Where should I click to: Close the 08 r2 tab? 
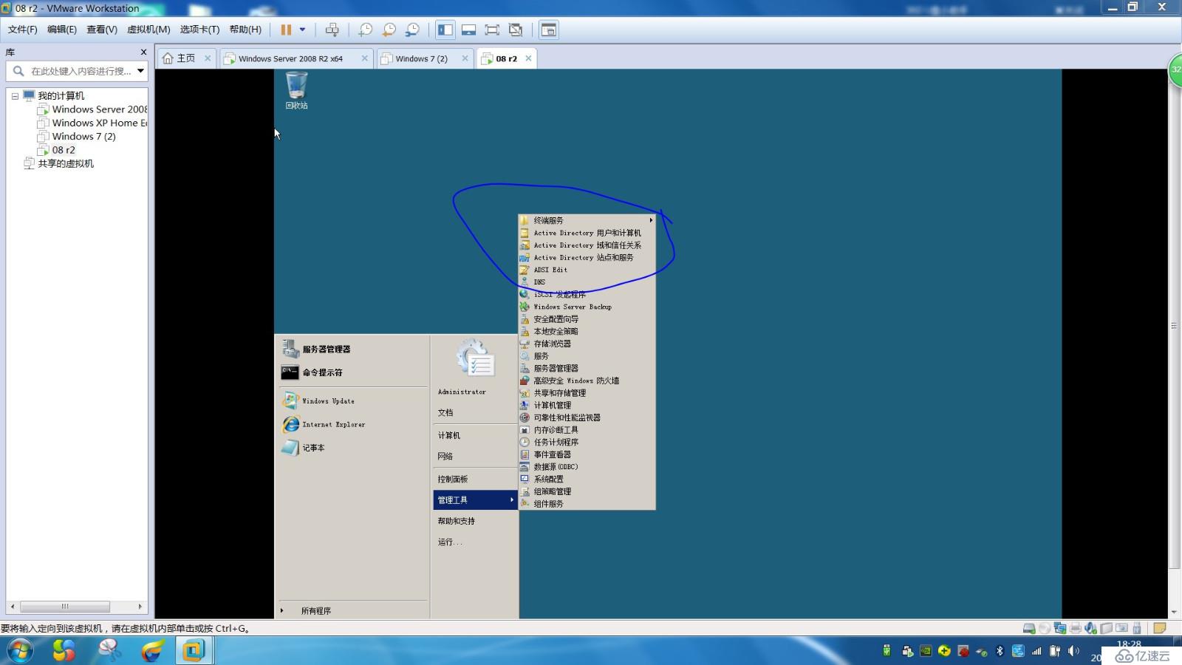(528, 58)
